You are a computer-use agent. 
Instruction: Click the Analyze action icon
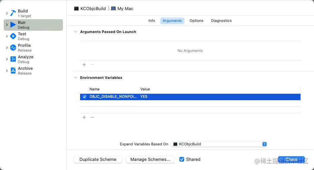(x=13, y=59)
